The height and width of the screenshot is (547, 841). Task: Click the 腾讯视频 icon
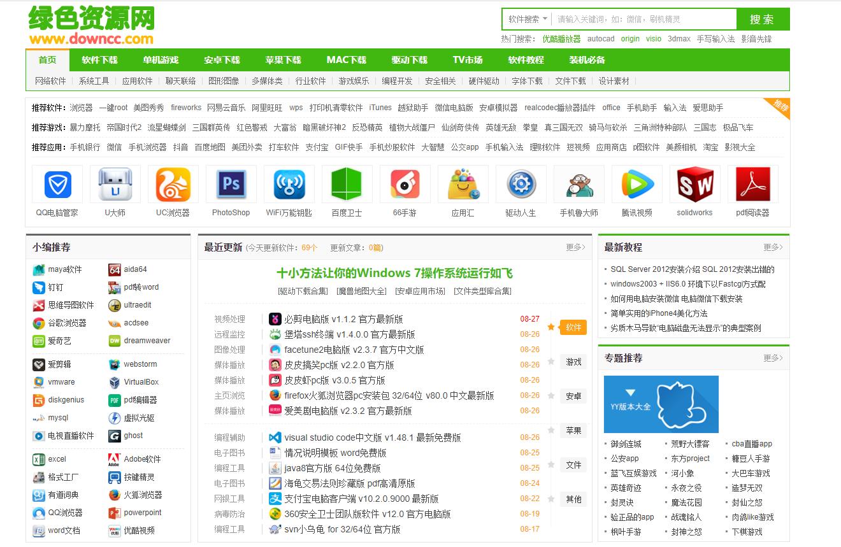tap(637, 185)
